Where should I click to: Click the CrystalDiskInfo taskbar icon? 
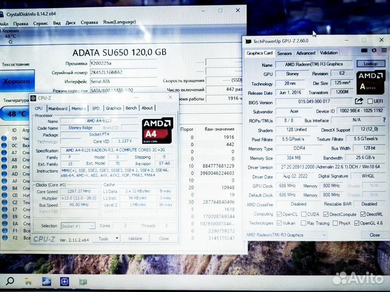coord(47,282)
